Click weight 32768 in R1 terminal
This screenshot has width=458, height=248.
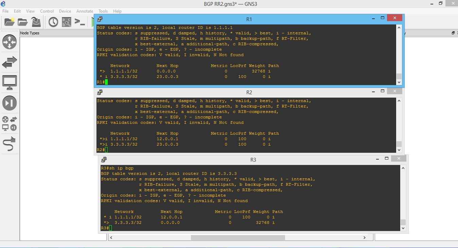[259, 71]
